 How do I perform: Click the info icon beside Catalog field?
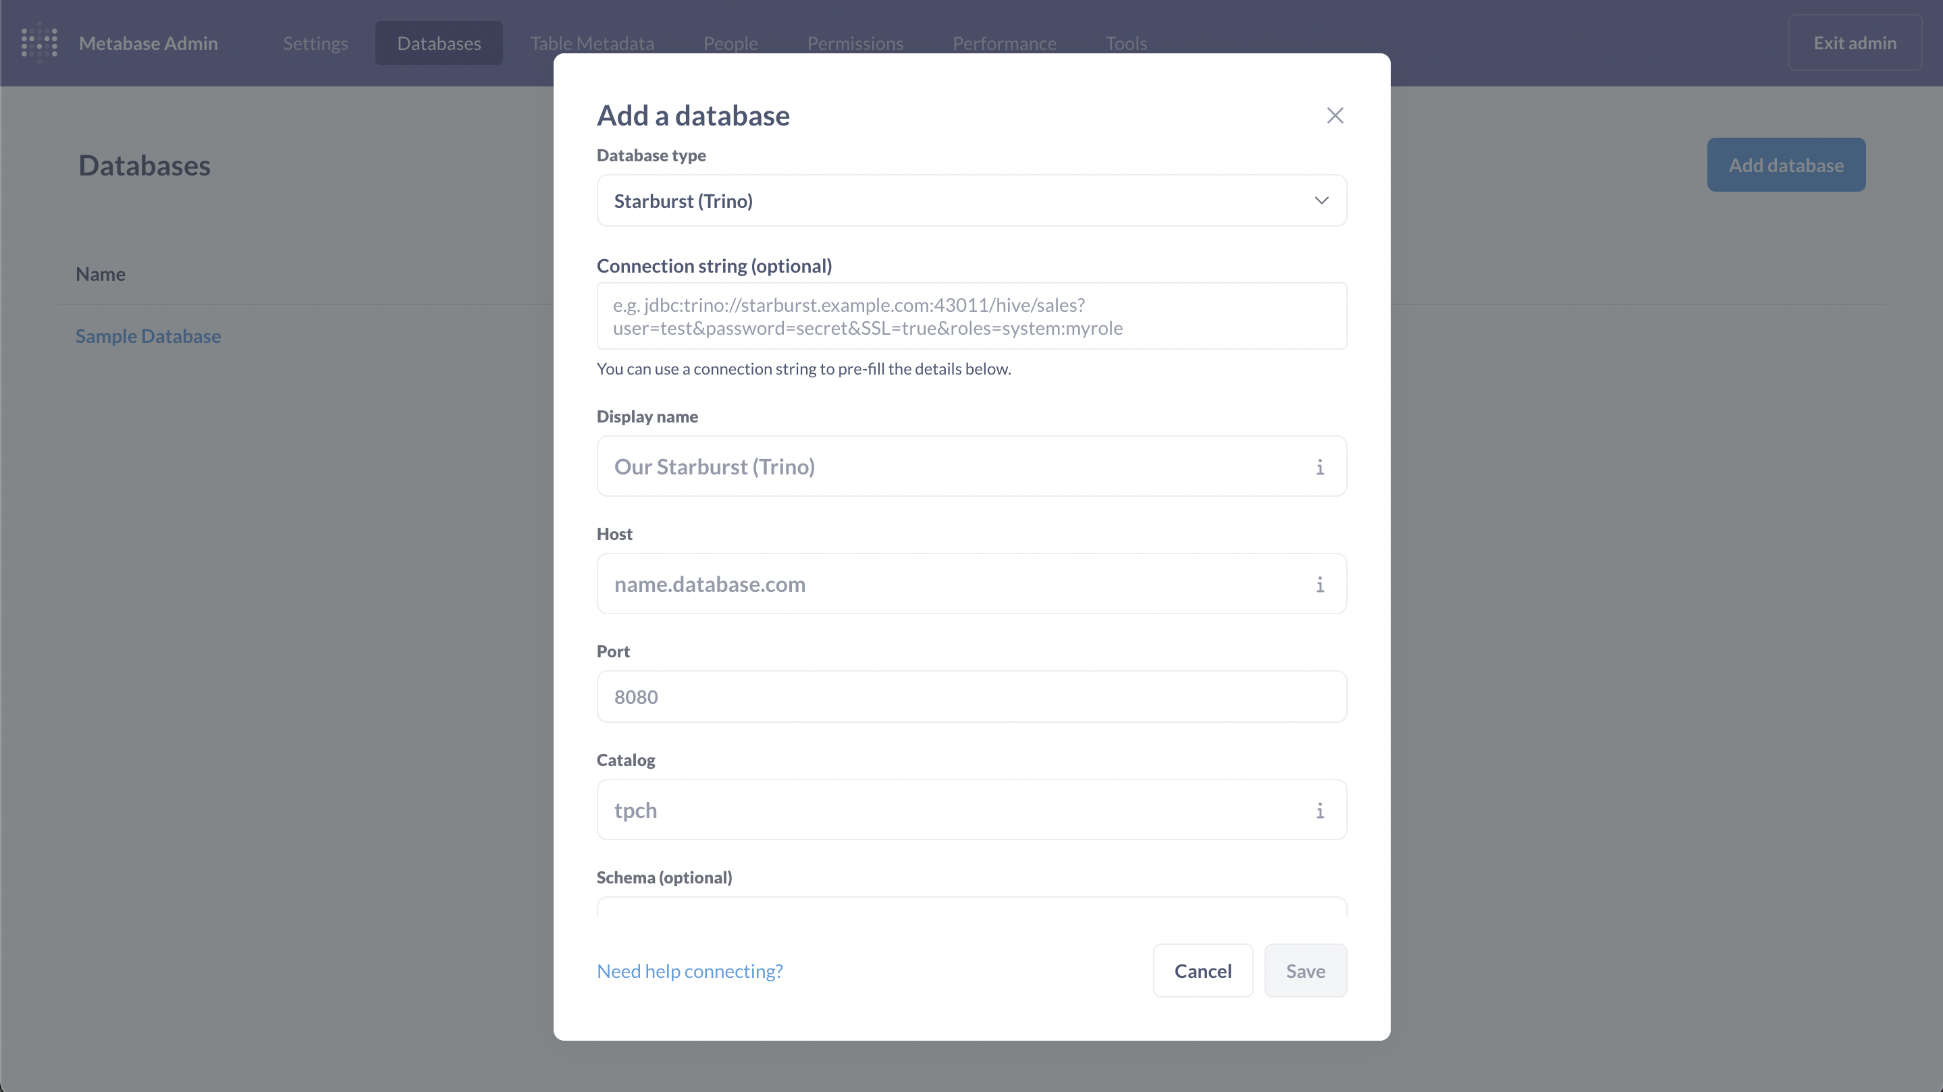(1319, 811)
